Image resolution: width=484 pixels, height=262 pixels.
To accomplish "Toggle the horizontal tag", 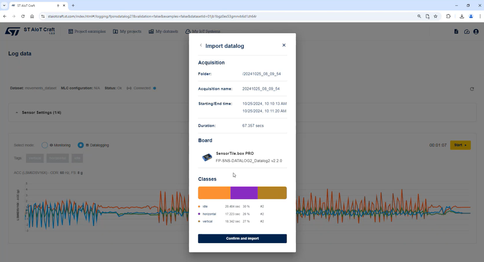I will (x=58, y=158).
